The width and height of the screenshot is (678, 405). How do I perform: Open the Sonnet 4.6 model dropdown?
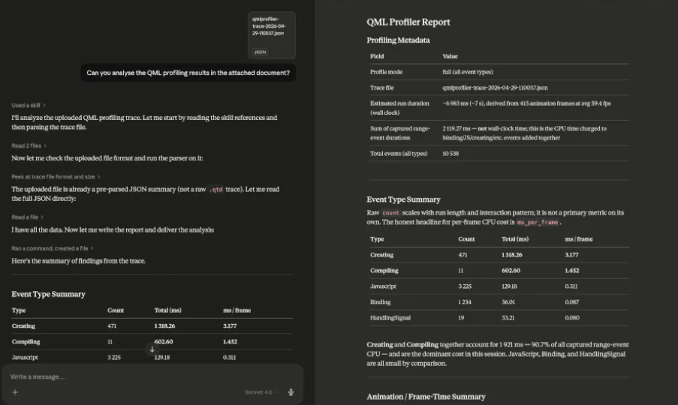[x=261, y=392]
